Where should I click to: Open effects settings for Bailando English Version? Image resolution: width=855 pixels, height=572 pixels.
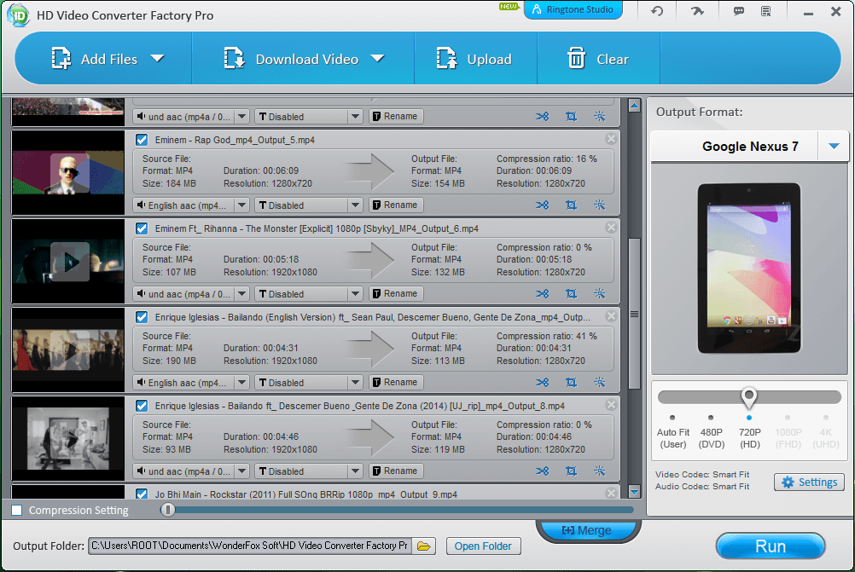click(599, 382)
